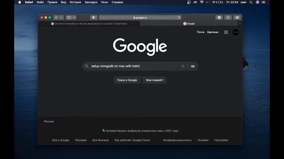Switch to Kubernetes Port Forwarding tab
The width and height of the screenshot is (284, 159).
coord(89,23)
